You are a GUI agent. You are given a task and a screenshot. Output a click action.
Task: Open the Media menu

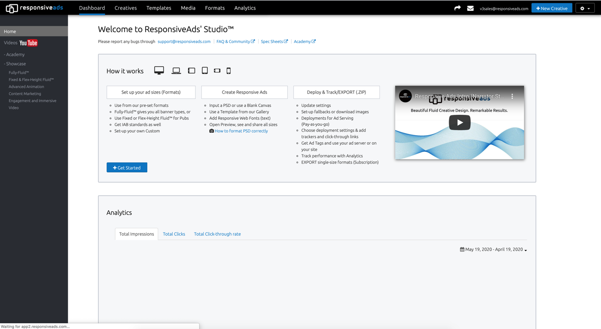[x=188, y=8]
